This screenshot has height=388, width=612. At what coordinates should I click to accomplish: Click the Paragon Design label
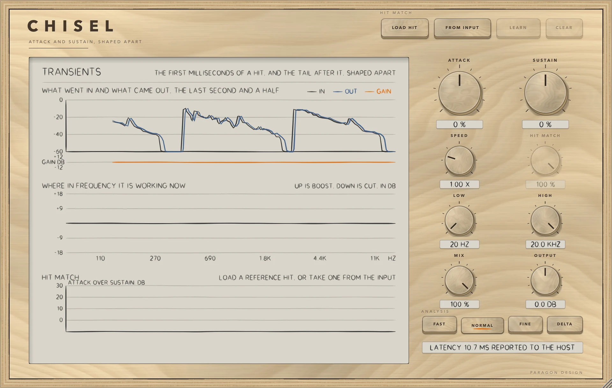(556, 372)
